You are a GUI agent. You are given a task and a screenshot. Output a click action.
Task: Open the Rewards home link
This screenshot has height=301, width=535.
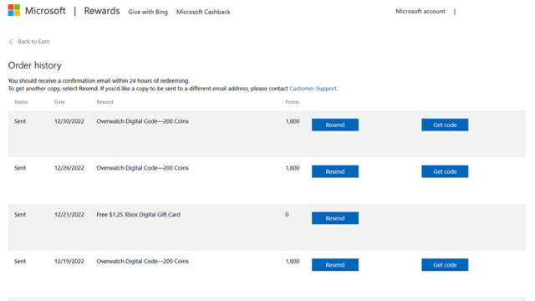[102, 11]
